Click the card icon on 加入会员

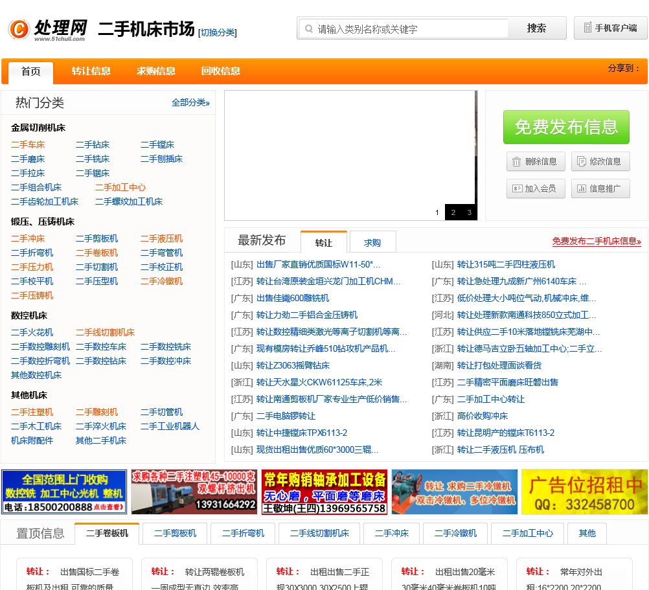click(517, 188)
